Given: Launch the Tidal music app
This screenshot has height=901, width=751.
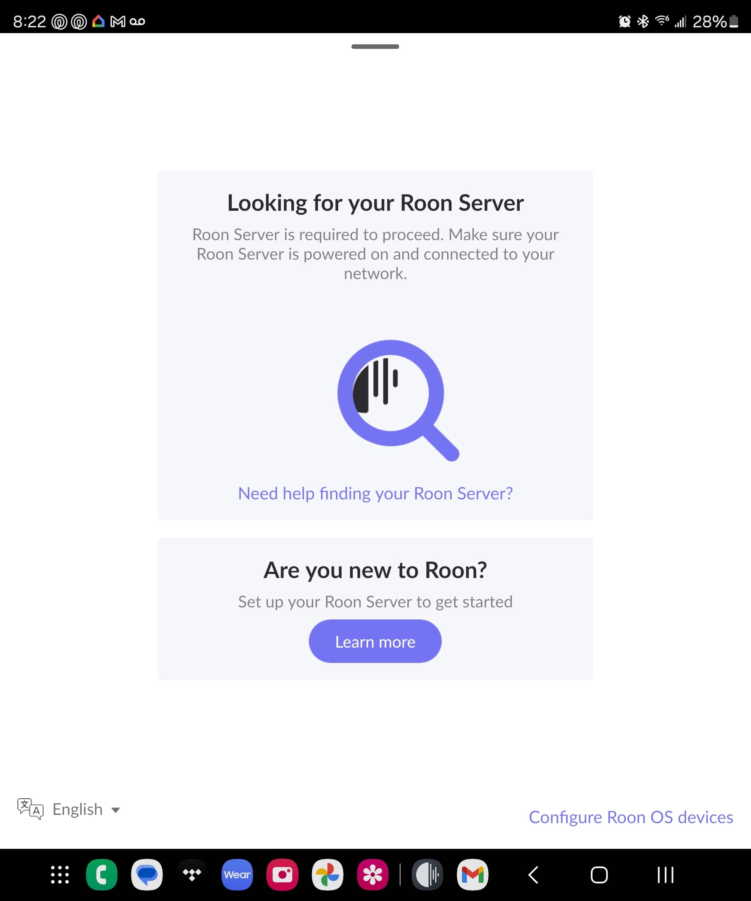Looking at the screenshot, I should tap(192, 874).
